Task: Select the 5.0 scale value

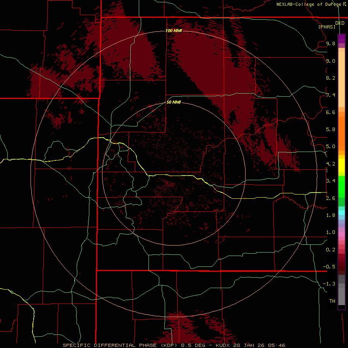Action: [331, 147]
